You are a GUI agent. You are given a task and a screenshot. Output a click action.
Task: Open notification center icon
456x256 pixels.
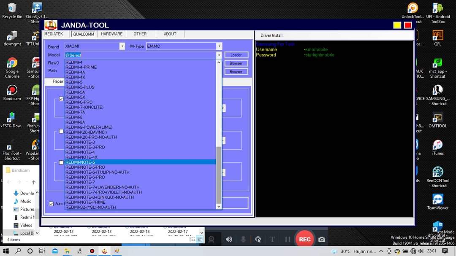click(445, 251)
